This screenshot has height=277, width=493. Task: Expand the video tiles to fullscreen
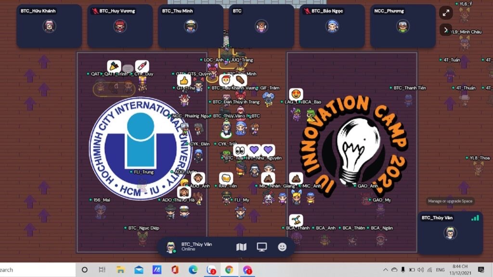(x=446, y=13)
